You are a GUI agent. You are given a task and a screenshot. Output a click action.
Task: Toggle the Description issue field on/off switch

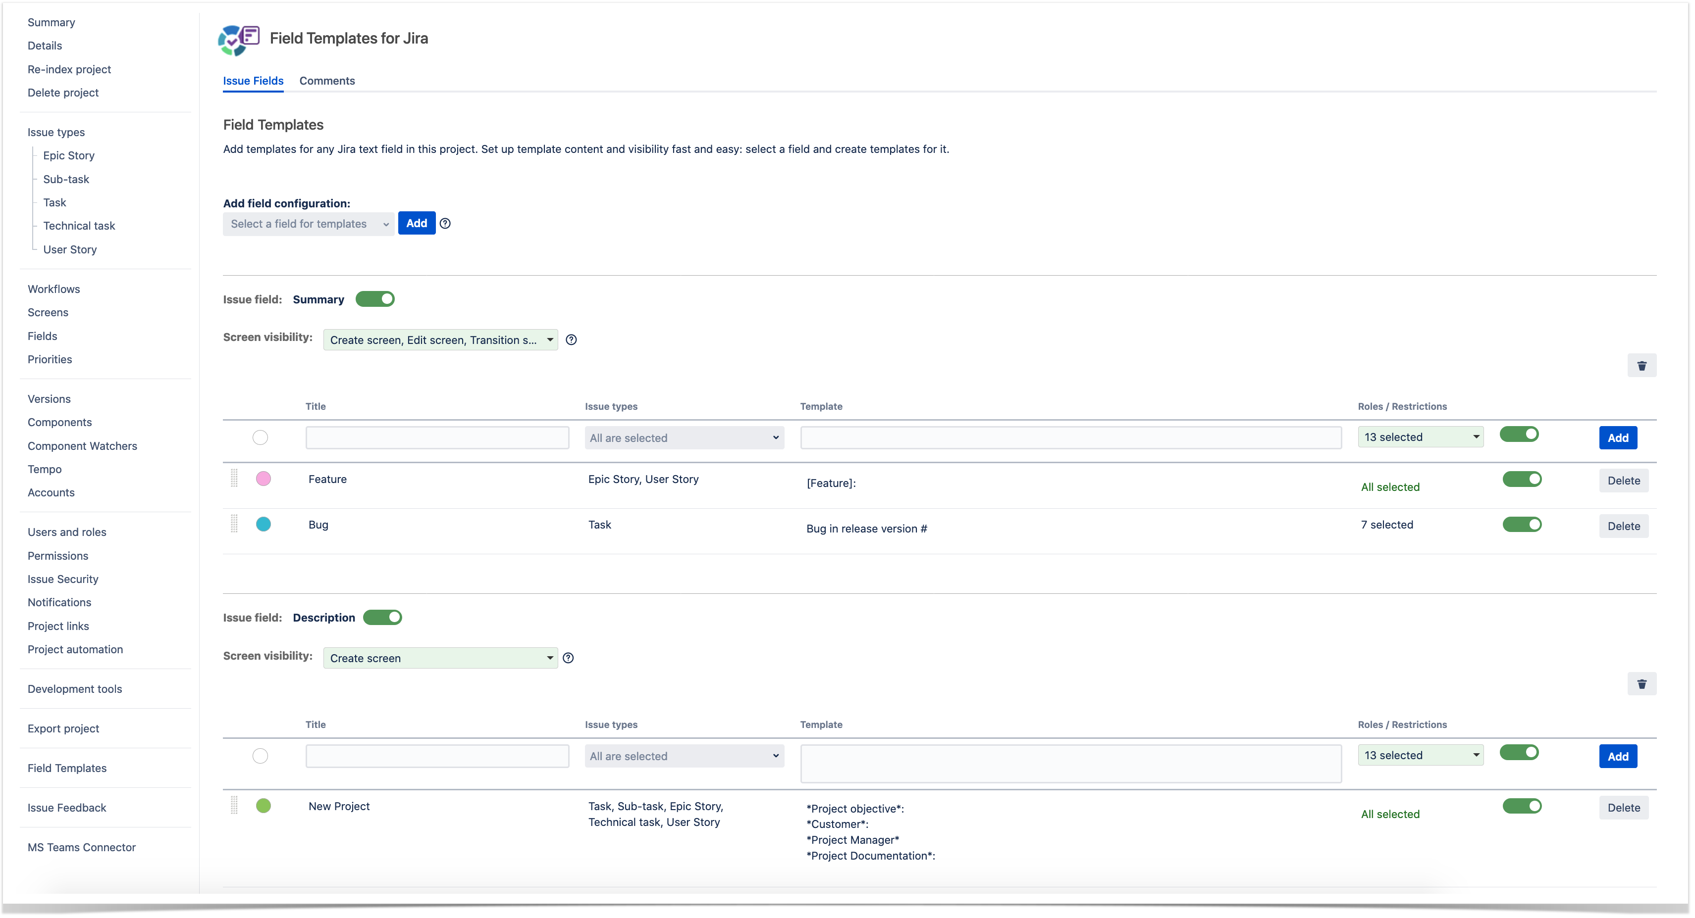click(x=385, y=617)
